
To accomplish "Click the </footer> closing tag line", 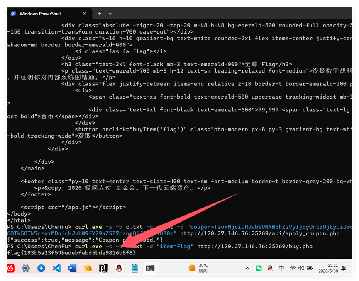I will pos(36,194).
